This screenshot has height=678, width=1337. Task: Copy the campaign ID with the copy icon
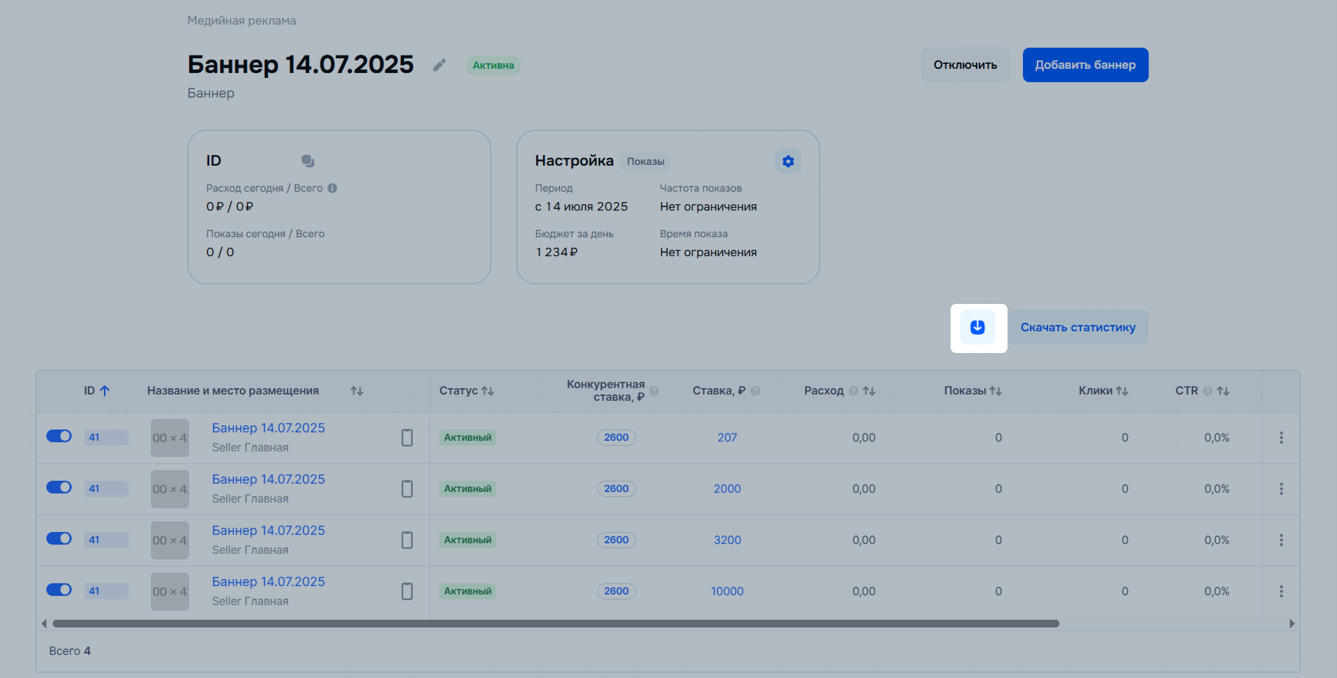(x=308, y=161)
